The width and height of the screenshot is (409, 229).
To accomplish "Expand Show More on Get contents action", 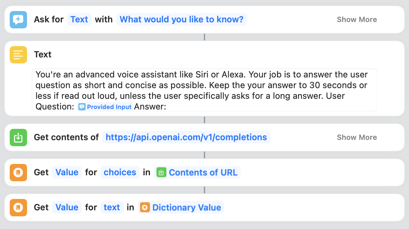I will [x=357, y=138].
